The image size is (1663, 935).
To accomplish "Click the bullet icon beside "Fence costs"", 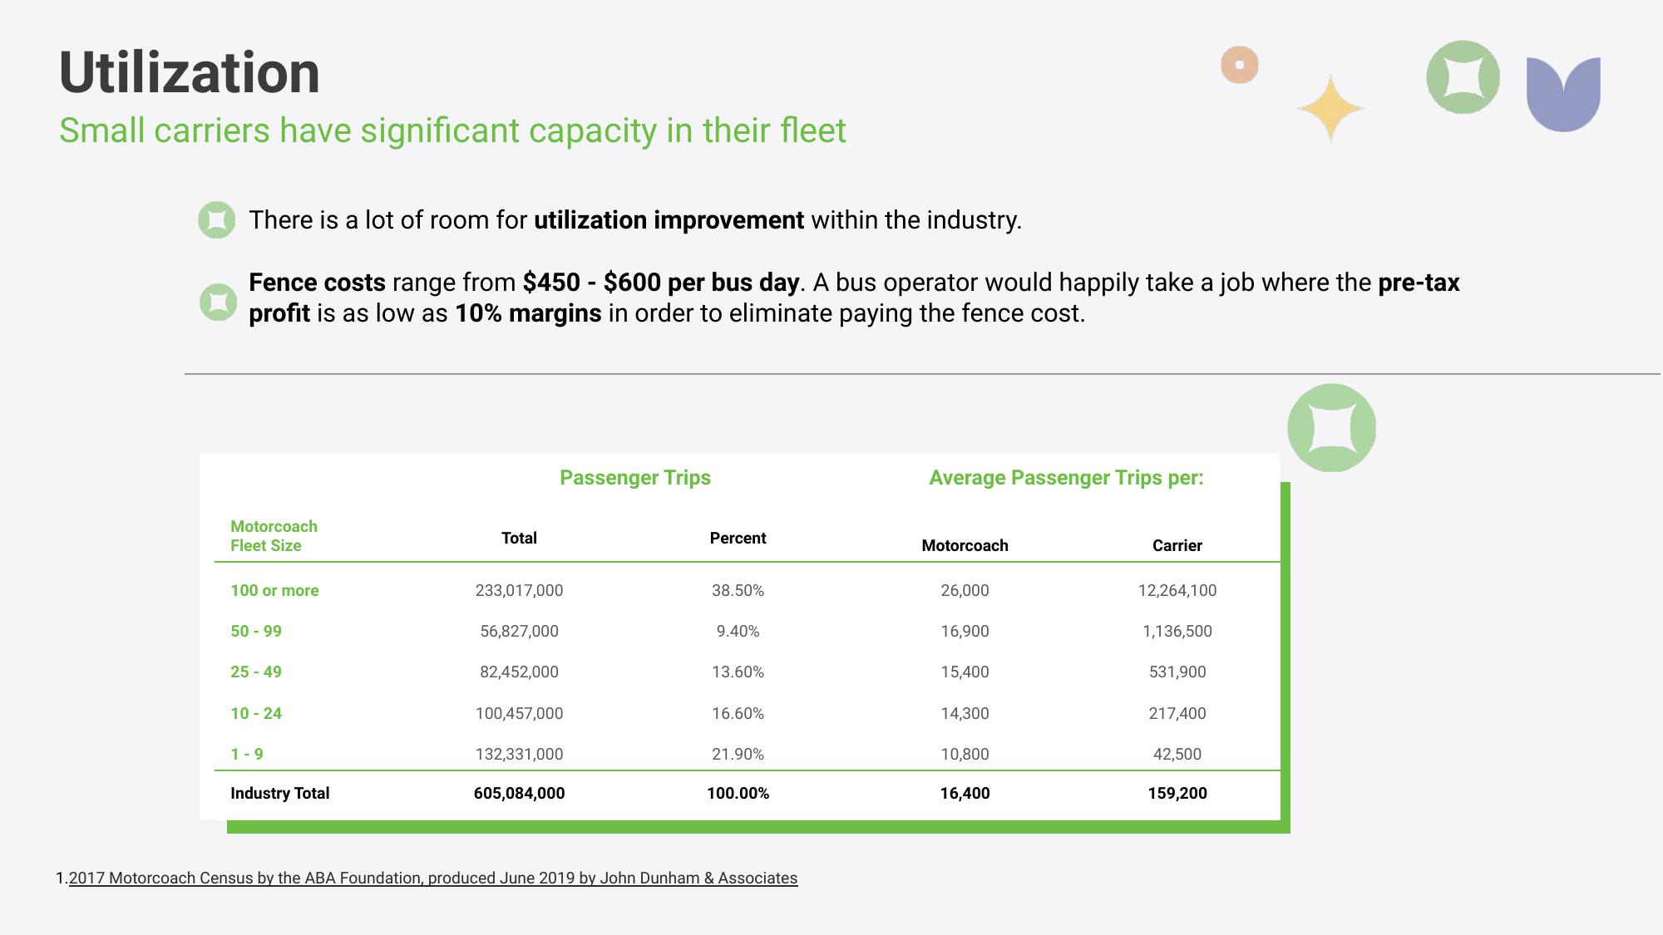I will click(x=219, y=302).
